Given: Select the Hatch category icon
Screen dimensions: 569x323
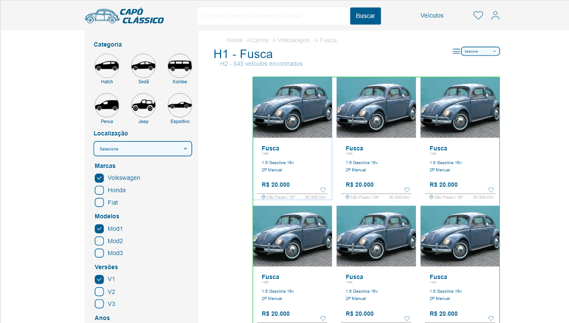Looking at the screenshot, I should [x=107, y=65].
